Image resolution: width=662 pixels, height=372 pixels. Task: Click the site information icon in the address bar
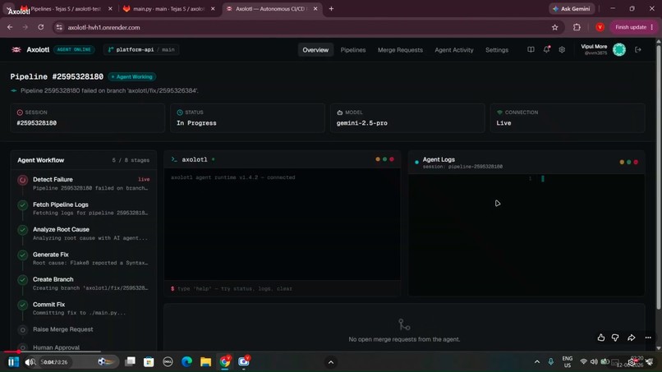click(59, 27)
